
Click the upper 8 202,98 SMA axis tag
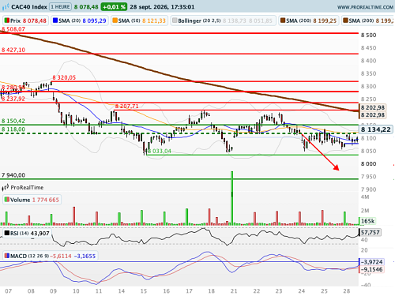click(x=373, y=107)
